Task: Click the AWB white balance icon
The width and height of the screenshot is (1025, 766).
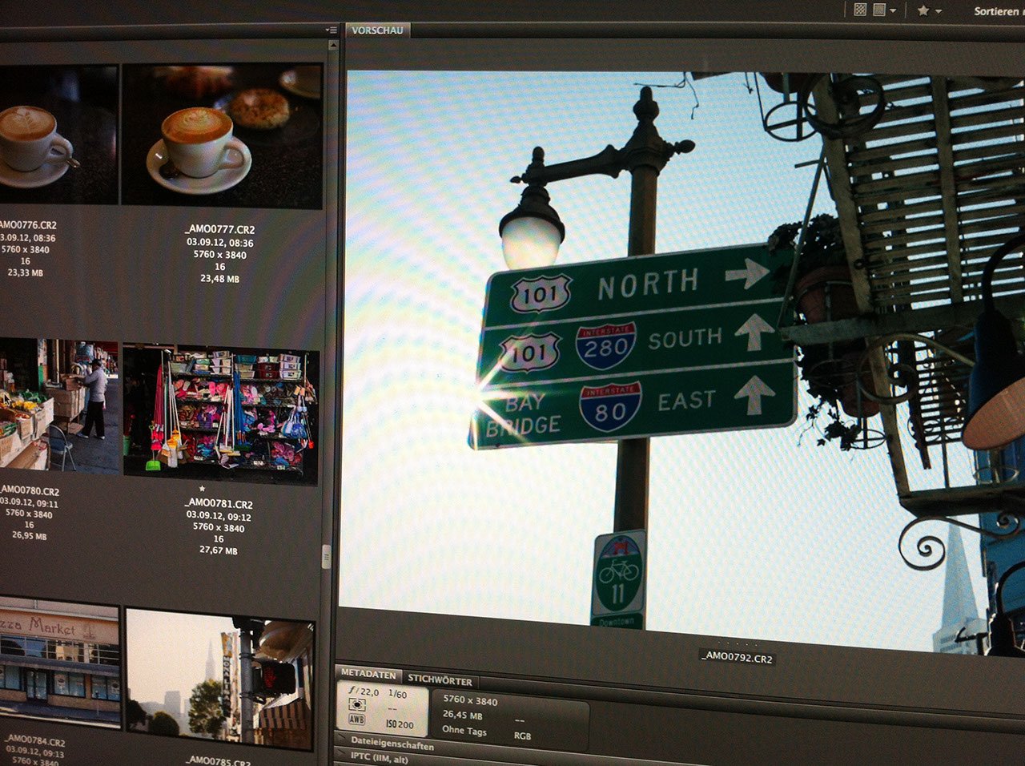Action: [356, 720]
